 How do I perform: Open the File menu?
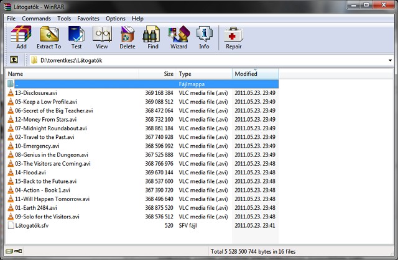(11, 19)
